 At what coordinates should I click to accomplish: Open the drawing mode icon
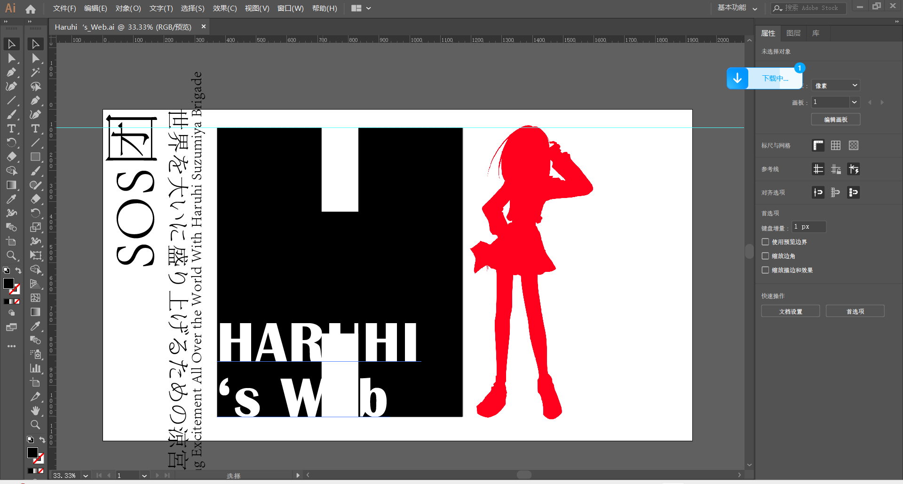(11, 313)
